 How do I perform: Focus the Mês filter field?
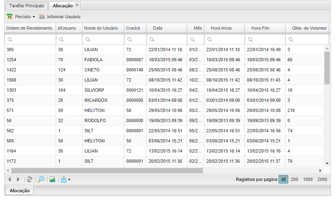(195, 39)
